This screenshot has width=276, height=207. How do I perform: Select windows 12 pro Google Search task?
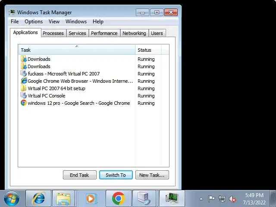click(x=79, y=103)
